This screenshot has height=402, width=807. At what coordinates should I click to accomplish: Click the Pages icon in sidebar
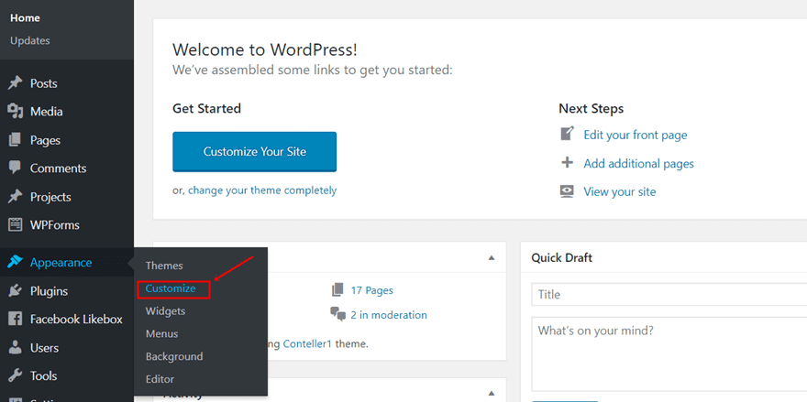coord(16,140)
